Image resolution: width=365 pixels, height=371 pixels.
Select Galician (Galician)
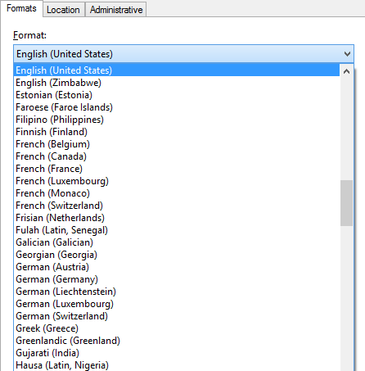point(177,242)
